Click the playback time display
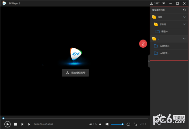Viewport: 189px width, 129px height. pos(44,124)
